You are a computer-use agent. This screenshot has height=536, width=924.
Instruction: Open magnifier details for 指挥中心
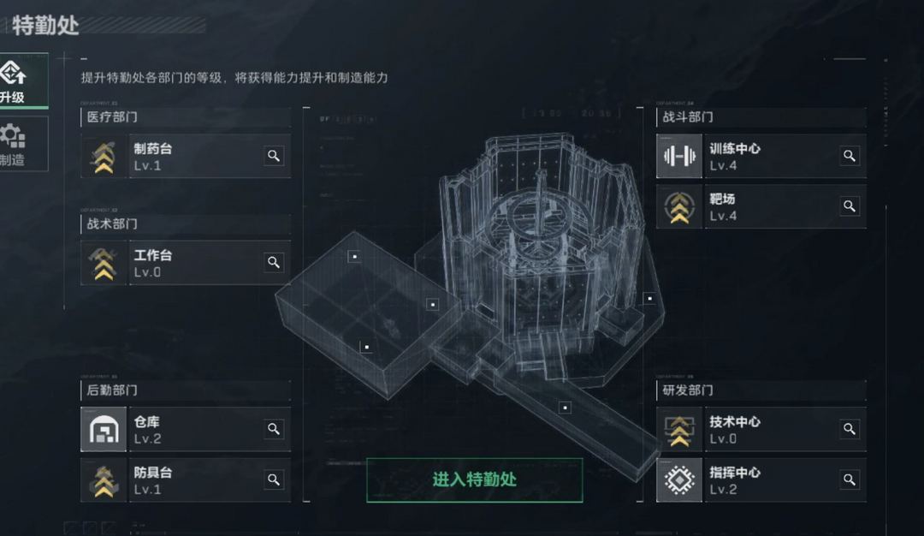coord(850,479)
